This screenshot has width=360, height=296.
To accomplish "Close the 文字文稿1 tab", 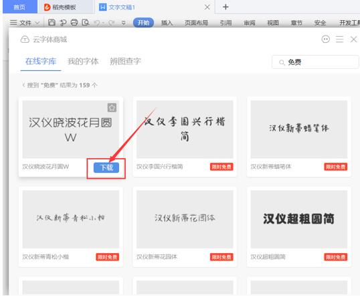I will (x=207, y=7).
